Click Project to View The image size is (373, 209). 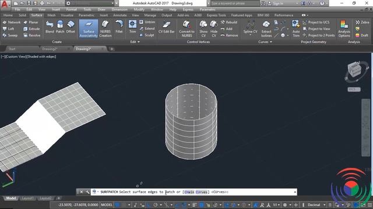(x=316, y=28)
